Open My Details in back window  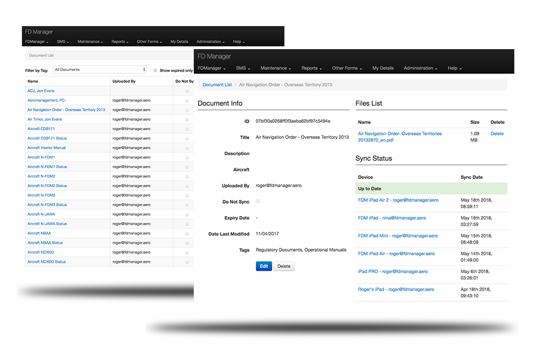(x=179, y=41)
